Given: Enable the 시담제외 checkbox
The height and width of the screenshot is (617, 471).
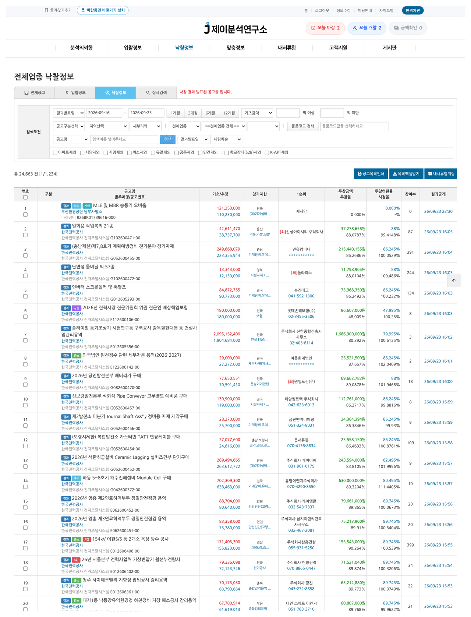Looking at the screenshot, I should point(82,153).
